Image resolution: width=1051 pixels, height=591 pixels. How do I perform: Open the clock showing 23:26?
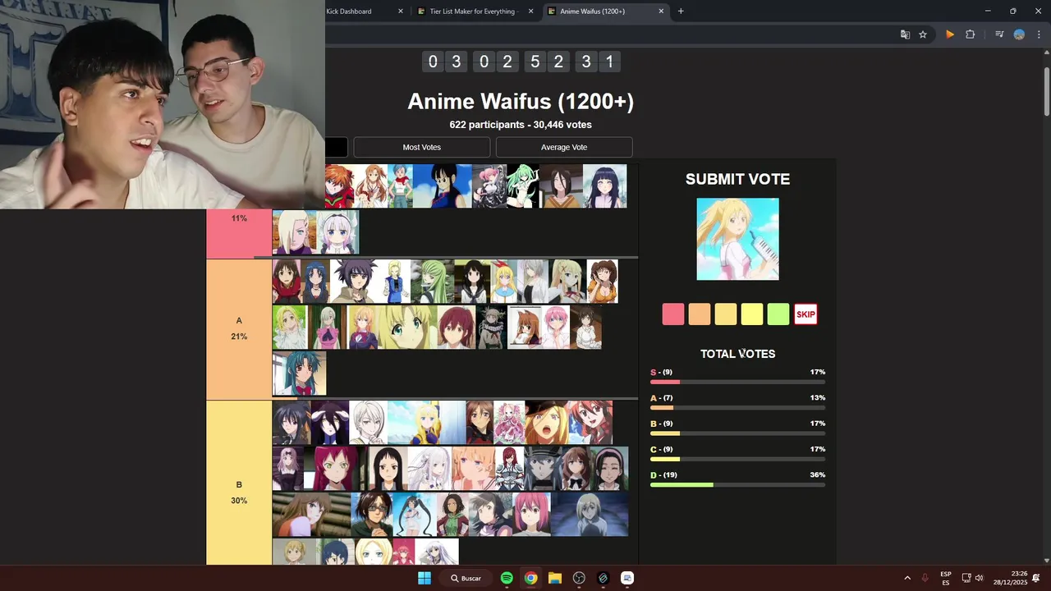click(1010, 578)
